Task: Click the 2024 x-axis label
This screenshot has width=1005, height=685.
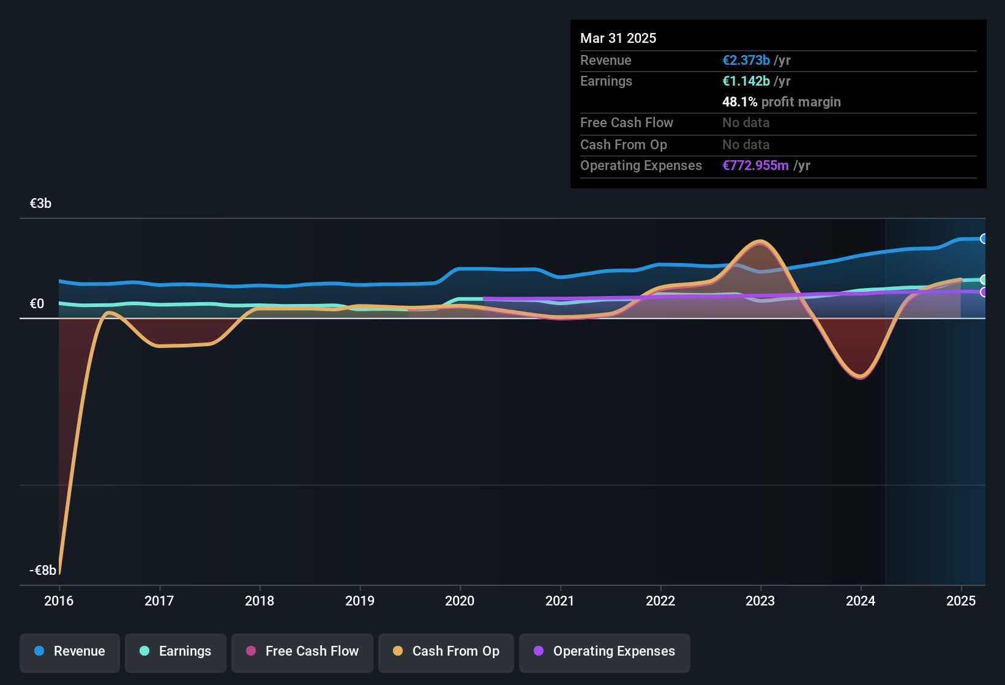Action: point(861,601)
